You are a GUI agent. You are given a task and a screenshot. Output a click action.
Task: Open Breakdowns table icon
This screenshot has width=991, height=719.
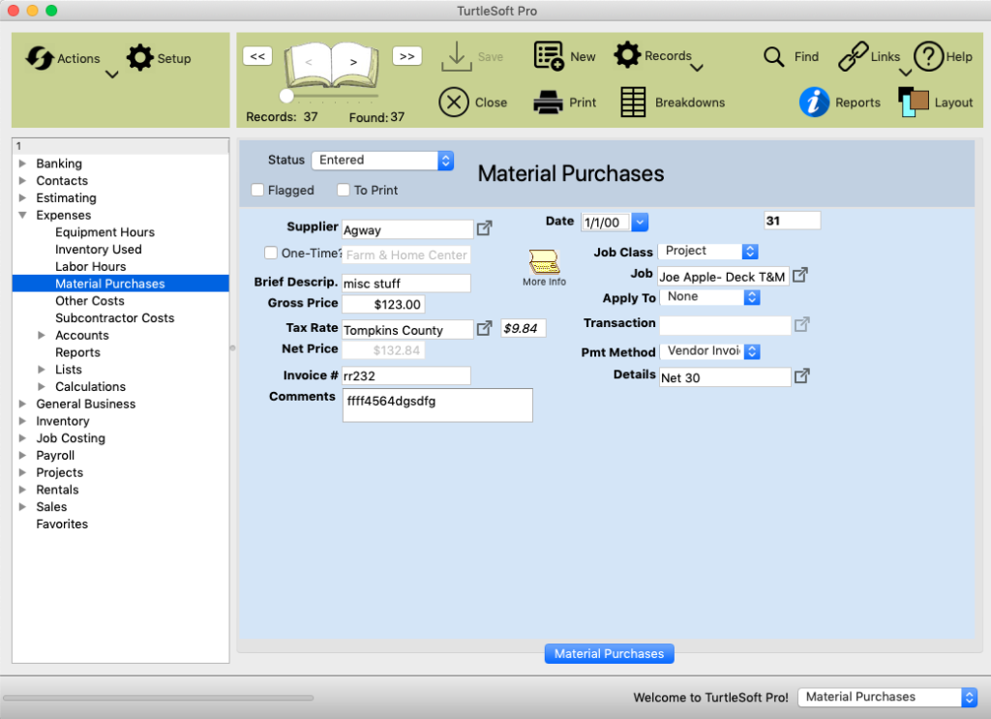[x=633, y=103]
